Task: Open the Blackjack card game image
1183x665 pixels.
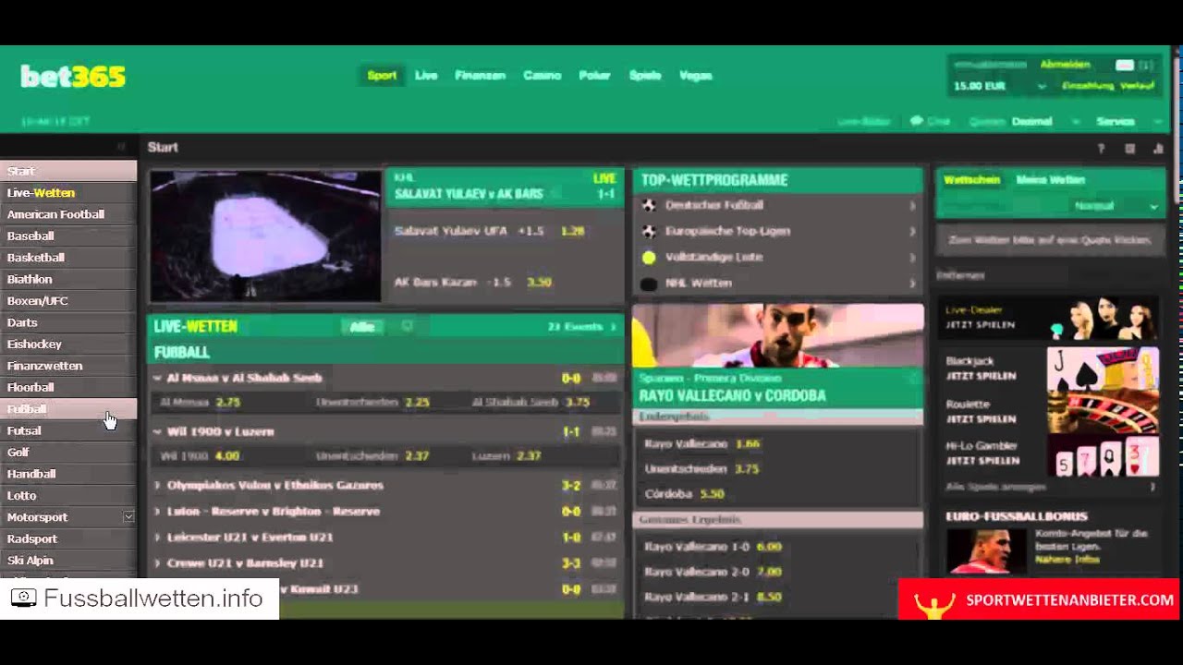Action: point(1103,369)
